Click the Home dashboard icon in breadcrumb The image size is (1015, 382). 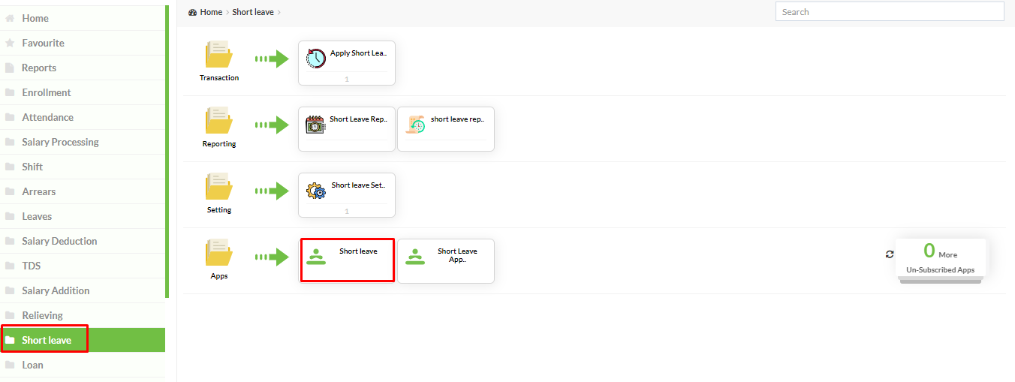pos(192,12)
